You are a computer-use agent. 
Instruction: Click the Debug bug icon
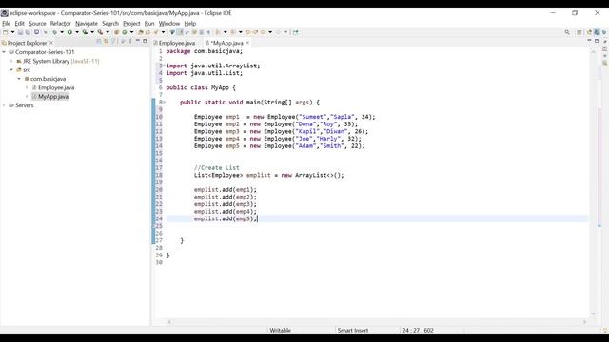55,32
